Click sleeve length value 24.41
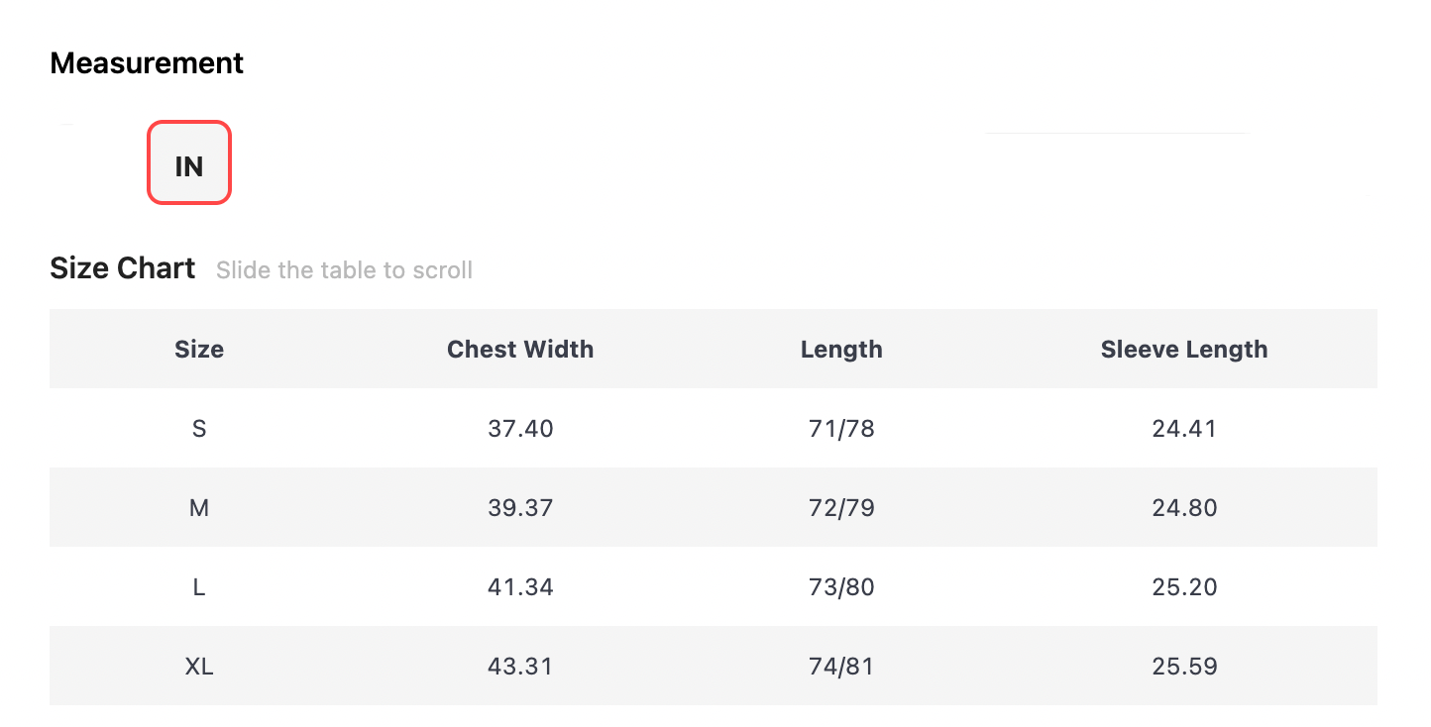 point(1184,428)
